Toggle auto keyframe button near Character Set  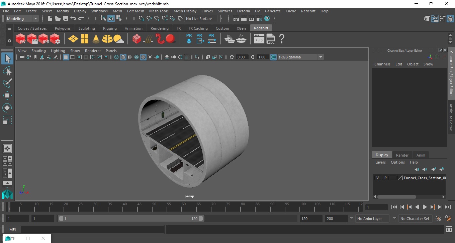(438, 219)
